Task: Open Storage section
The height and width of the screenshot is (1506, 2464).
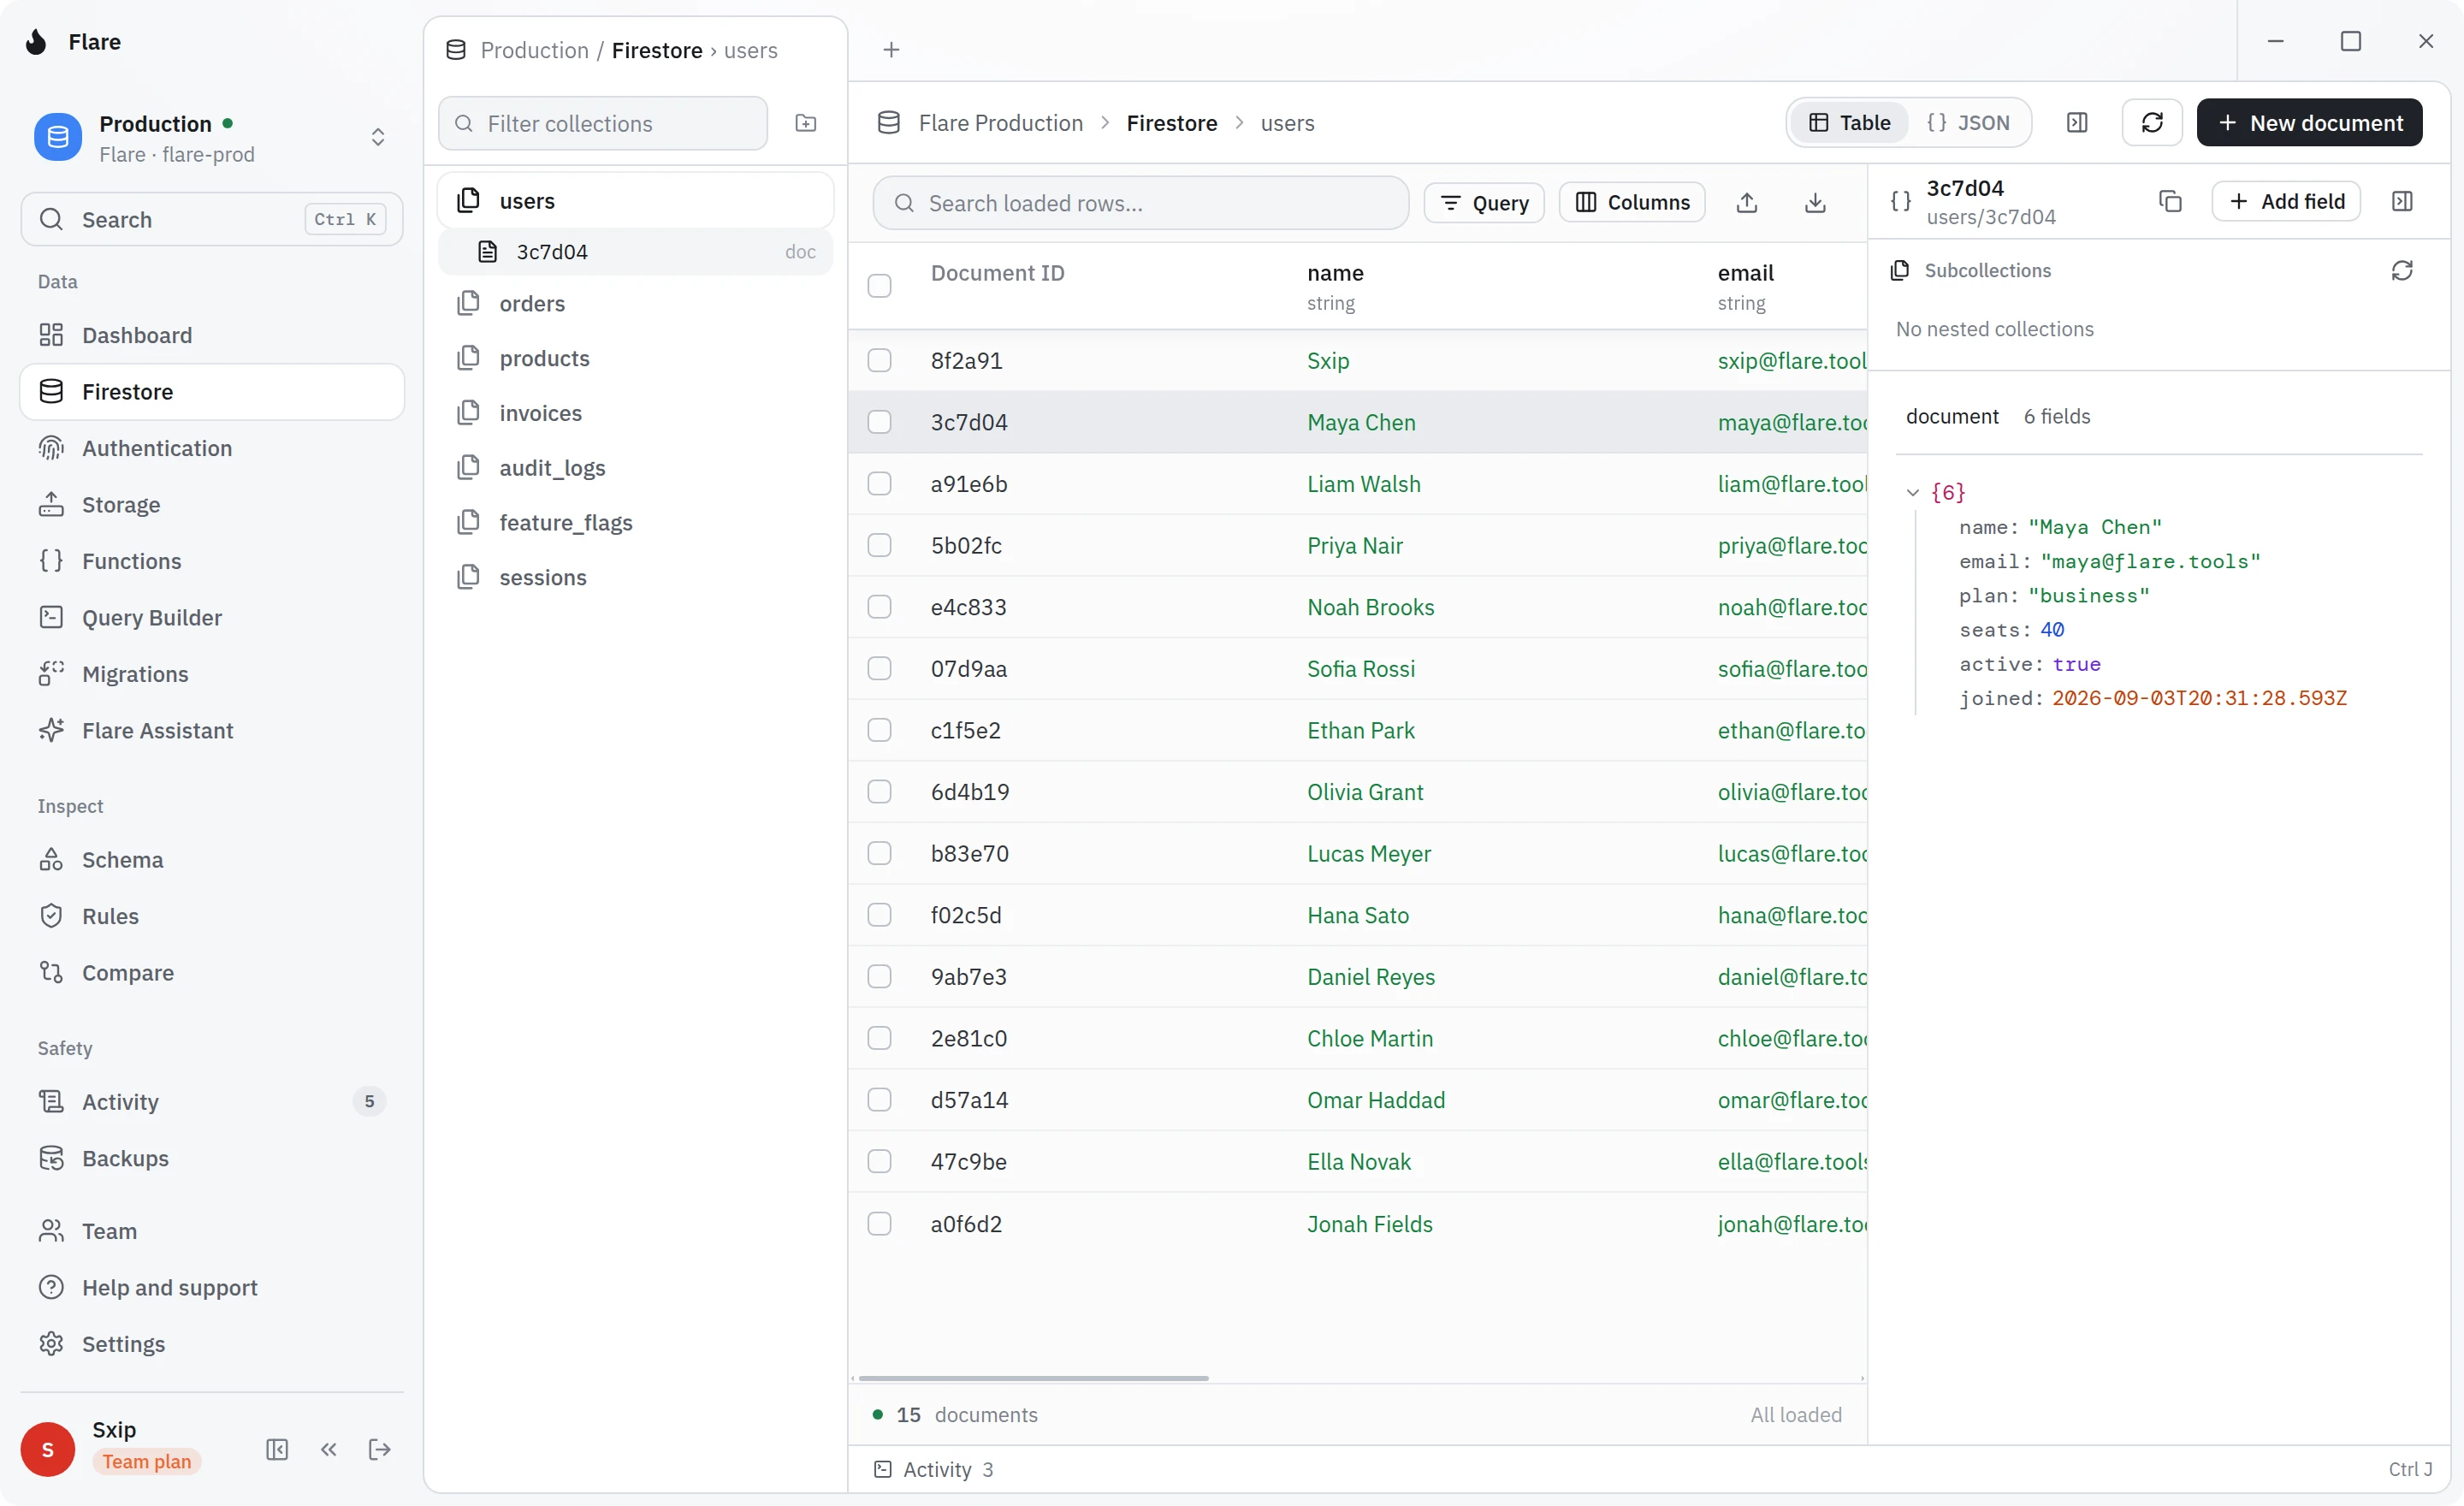Action: tap(212, 505)
